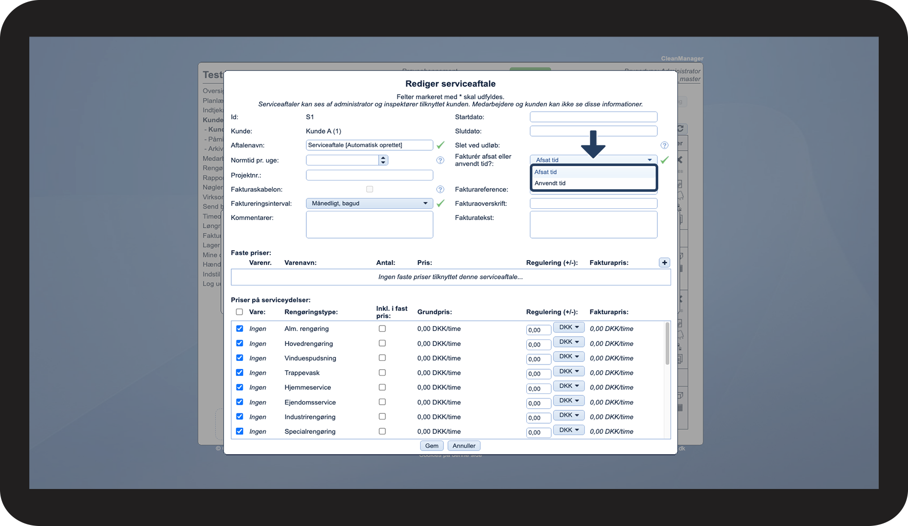
Task: Click the help icon beside Normtid pr. uge
Action: 440,160
